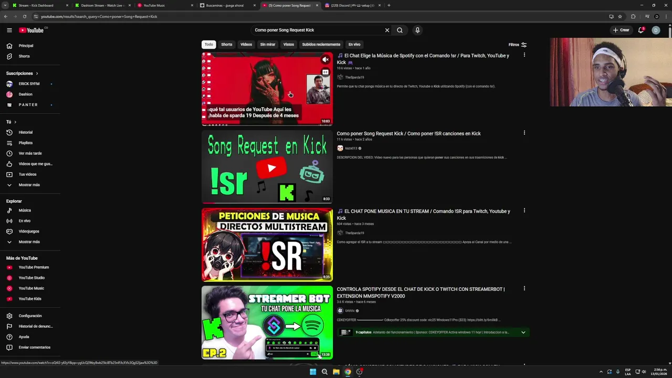Unmute the first video preview
The image size is (672, 378).
pyautogui.click(x=325, y=60)
